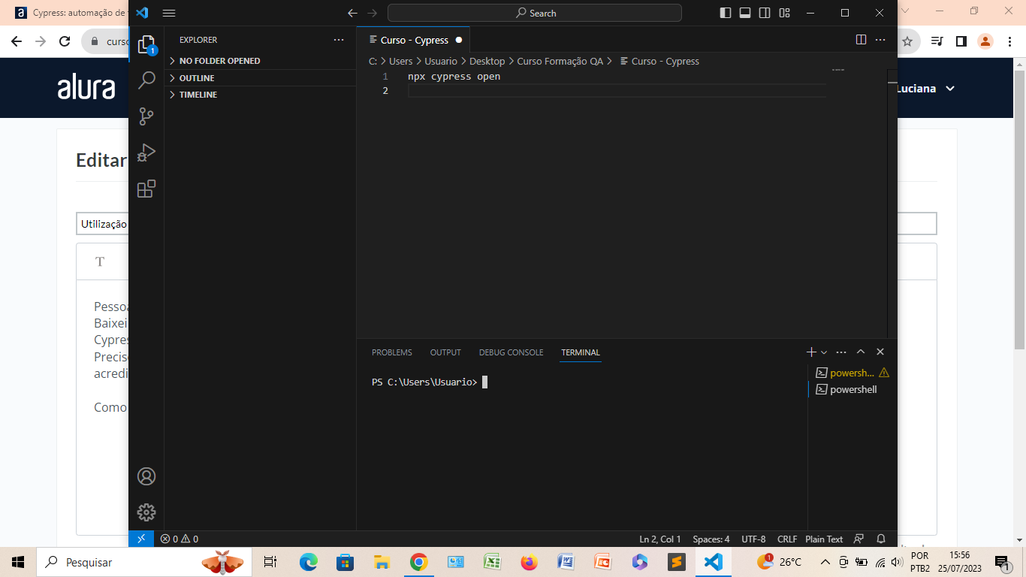Click the VS Code command center Search box
The image size is (1026, 577).
535,13
